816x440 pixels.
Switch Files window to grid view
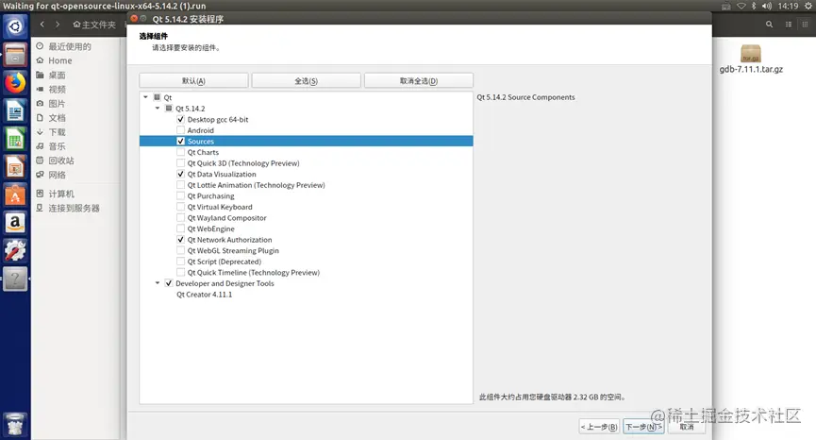click(x=805, y=24)
